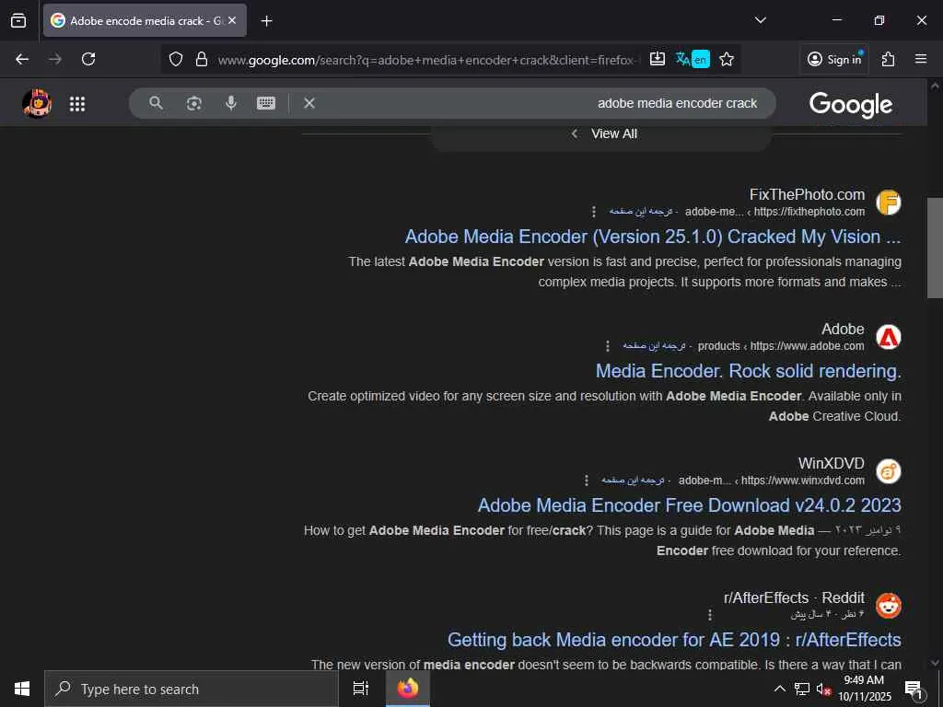Open Getting back Media encoder for AE 2019 link
943x707 pixels.
tap(674, 640)
